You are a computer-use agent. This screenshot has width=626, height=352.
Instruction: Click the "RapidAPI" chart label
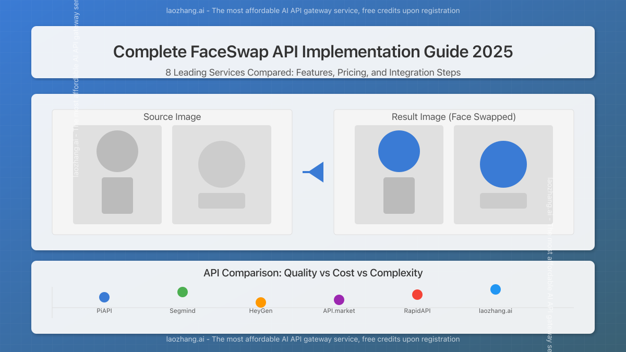tap(417, 311)
